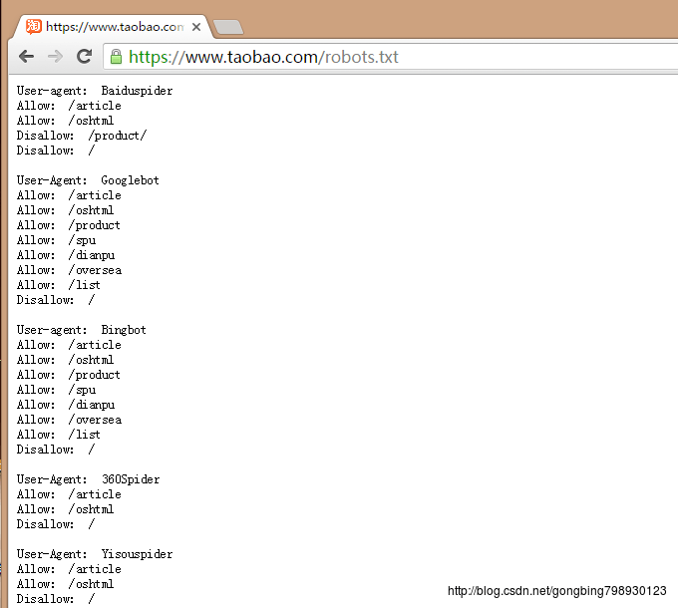Click 'Allow: /article' under Yisouspider

click(69, 569)
